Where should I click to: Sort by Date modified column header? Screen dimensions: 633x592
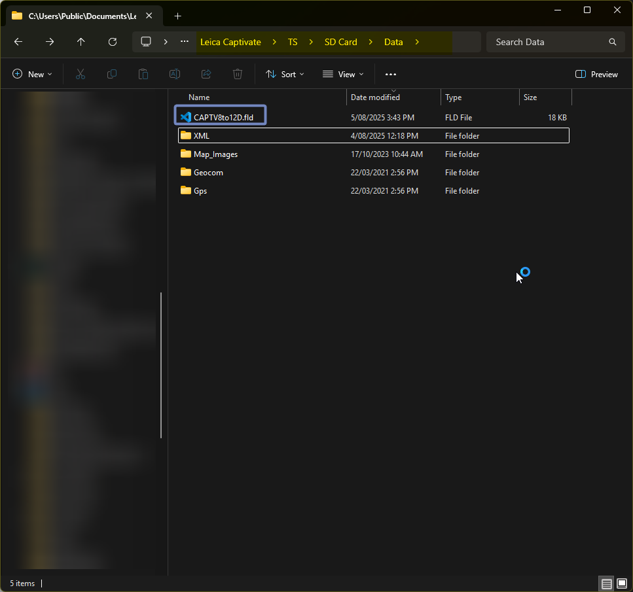pyautogui.click(x=375, y=97)
